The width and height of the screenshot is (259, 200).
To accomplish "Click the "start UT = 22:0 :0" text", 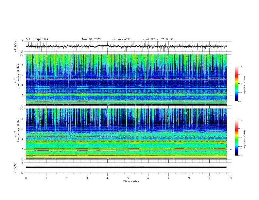I will pyautogui.click(x=158, y=39).
